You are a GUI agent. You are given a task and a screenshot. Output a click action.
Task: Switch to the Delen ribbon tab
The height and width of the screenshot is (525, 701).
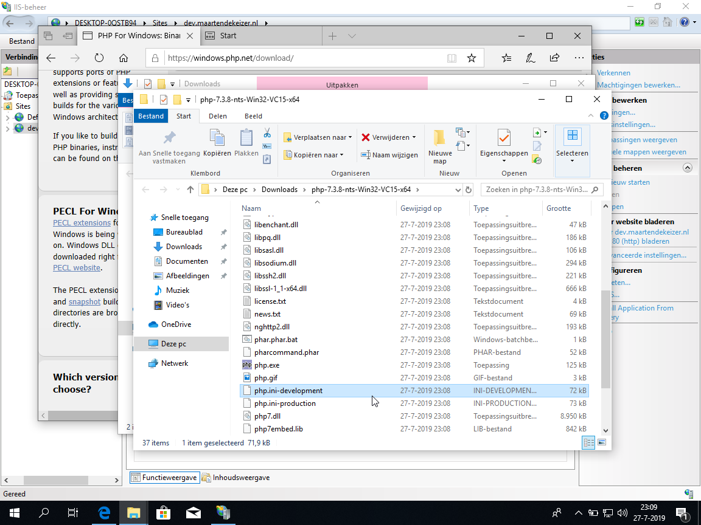click(218, 116)
